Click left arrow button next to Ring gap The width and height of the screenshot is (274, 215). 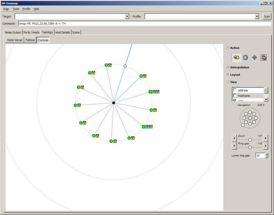[234, 146]
